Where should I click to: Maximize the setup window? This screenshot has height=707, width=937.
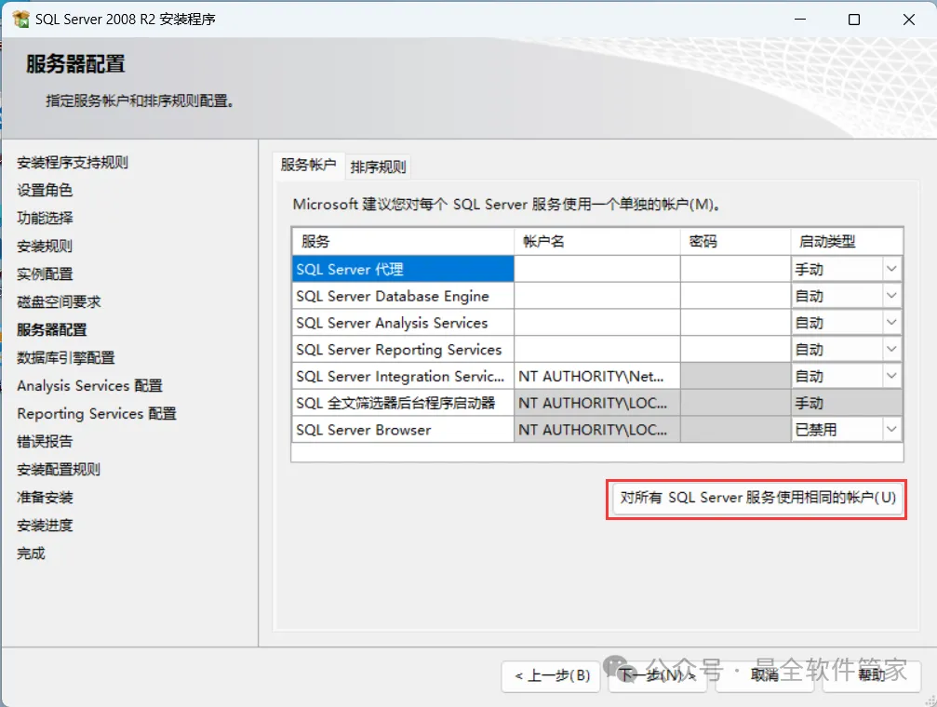pyautogui.click(x=854, y=20)
